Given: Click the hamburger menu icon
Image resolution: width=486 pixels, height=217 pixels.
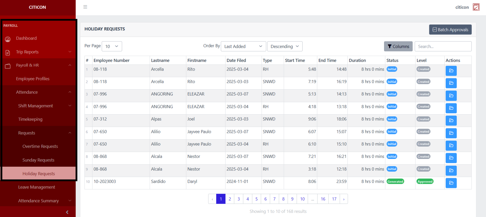Looking at the screenshot, I should (85, 7).
